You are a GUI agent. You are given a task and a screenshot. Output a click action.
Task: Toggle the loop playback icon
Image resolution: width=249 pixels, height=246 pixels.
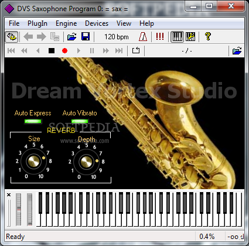coord(136,50)
